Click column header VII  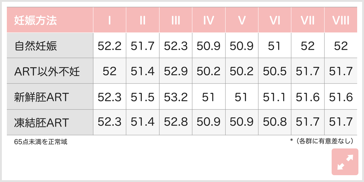click(x=308, y=20)
